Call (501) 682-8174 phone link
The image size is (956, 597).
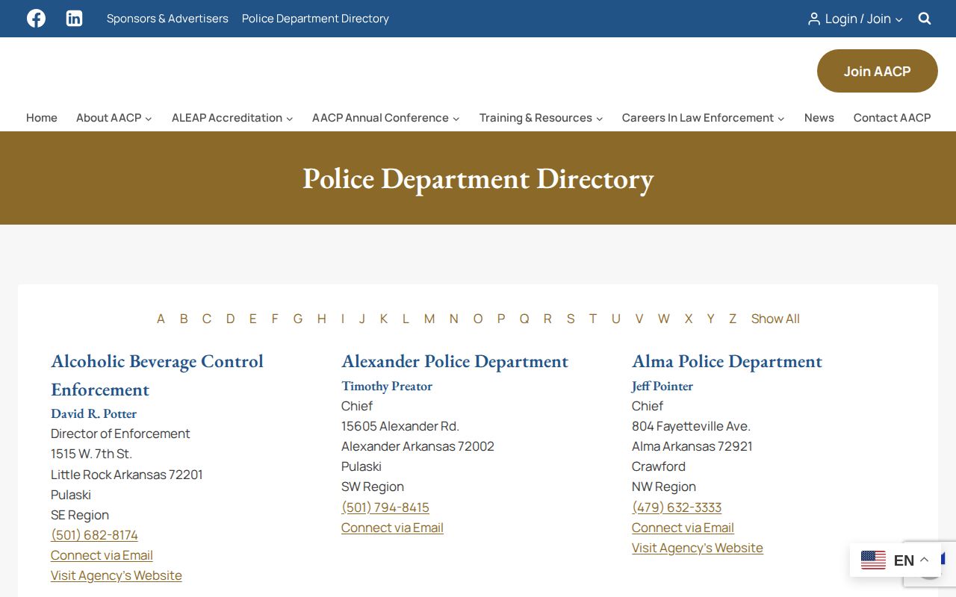(x=94, y=535)
